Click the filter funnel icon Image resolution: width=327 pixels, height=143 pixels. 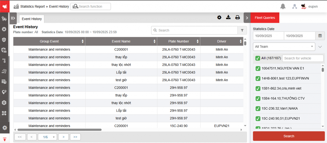pyautogui.click(x=242, y=30)
